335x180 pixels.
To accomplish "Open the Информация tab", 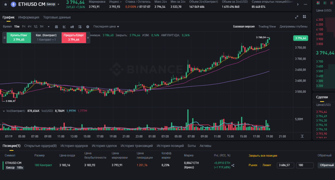I will [29, 17].
